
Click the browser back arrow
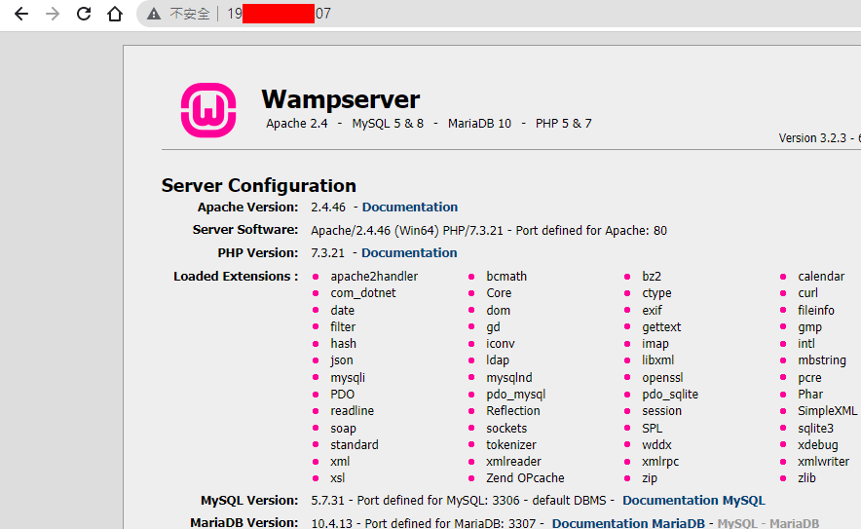click(x=20, y=14)
